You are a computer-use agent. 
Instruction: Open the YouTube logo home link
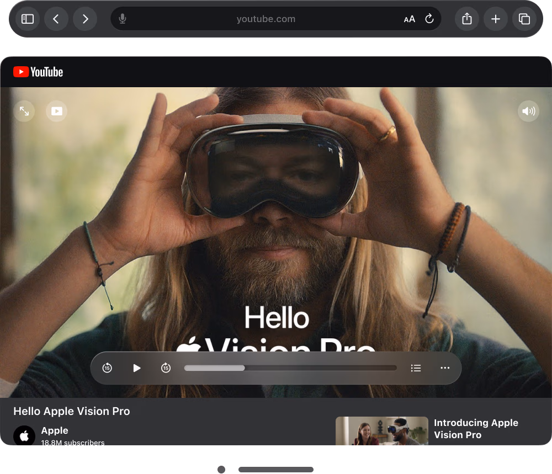pyautogui.click(x=38, y=72)
